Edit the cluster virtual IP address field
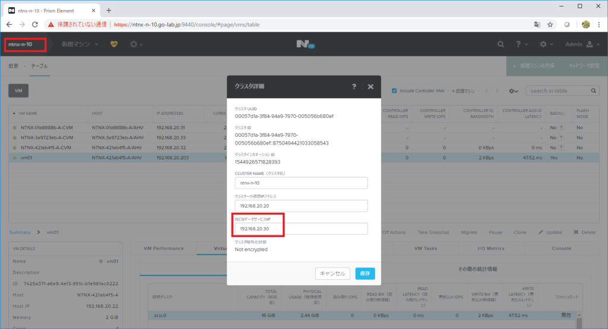This screenshot has width=608, height=329. [301, 206]
